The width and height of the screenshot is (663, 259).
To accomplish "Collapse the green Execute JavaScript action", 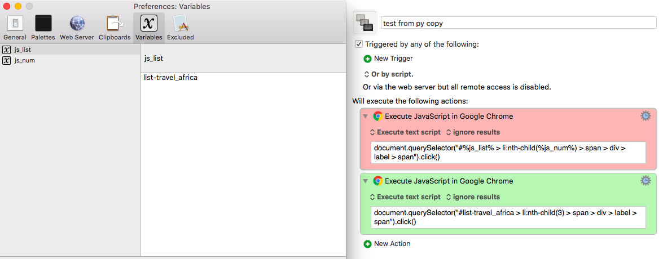I will coord(366,181).
